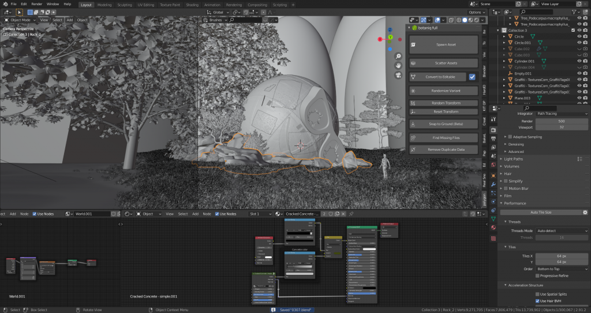Screen dimensions: 591x313
Task: Open the Global transform orientation dropdown
Action: 218,12
